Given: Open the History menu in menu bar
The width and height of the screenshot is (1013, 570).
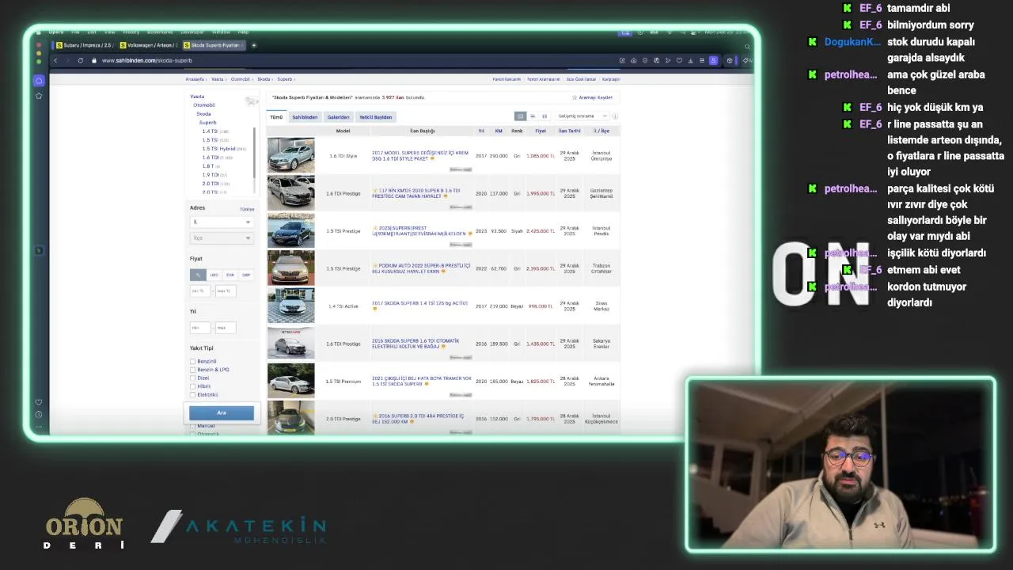Looking at the screenshot, I should coord(131,32).
